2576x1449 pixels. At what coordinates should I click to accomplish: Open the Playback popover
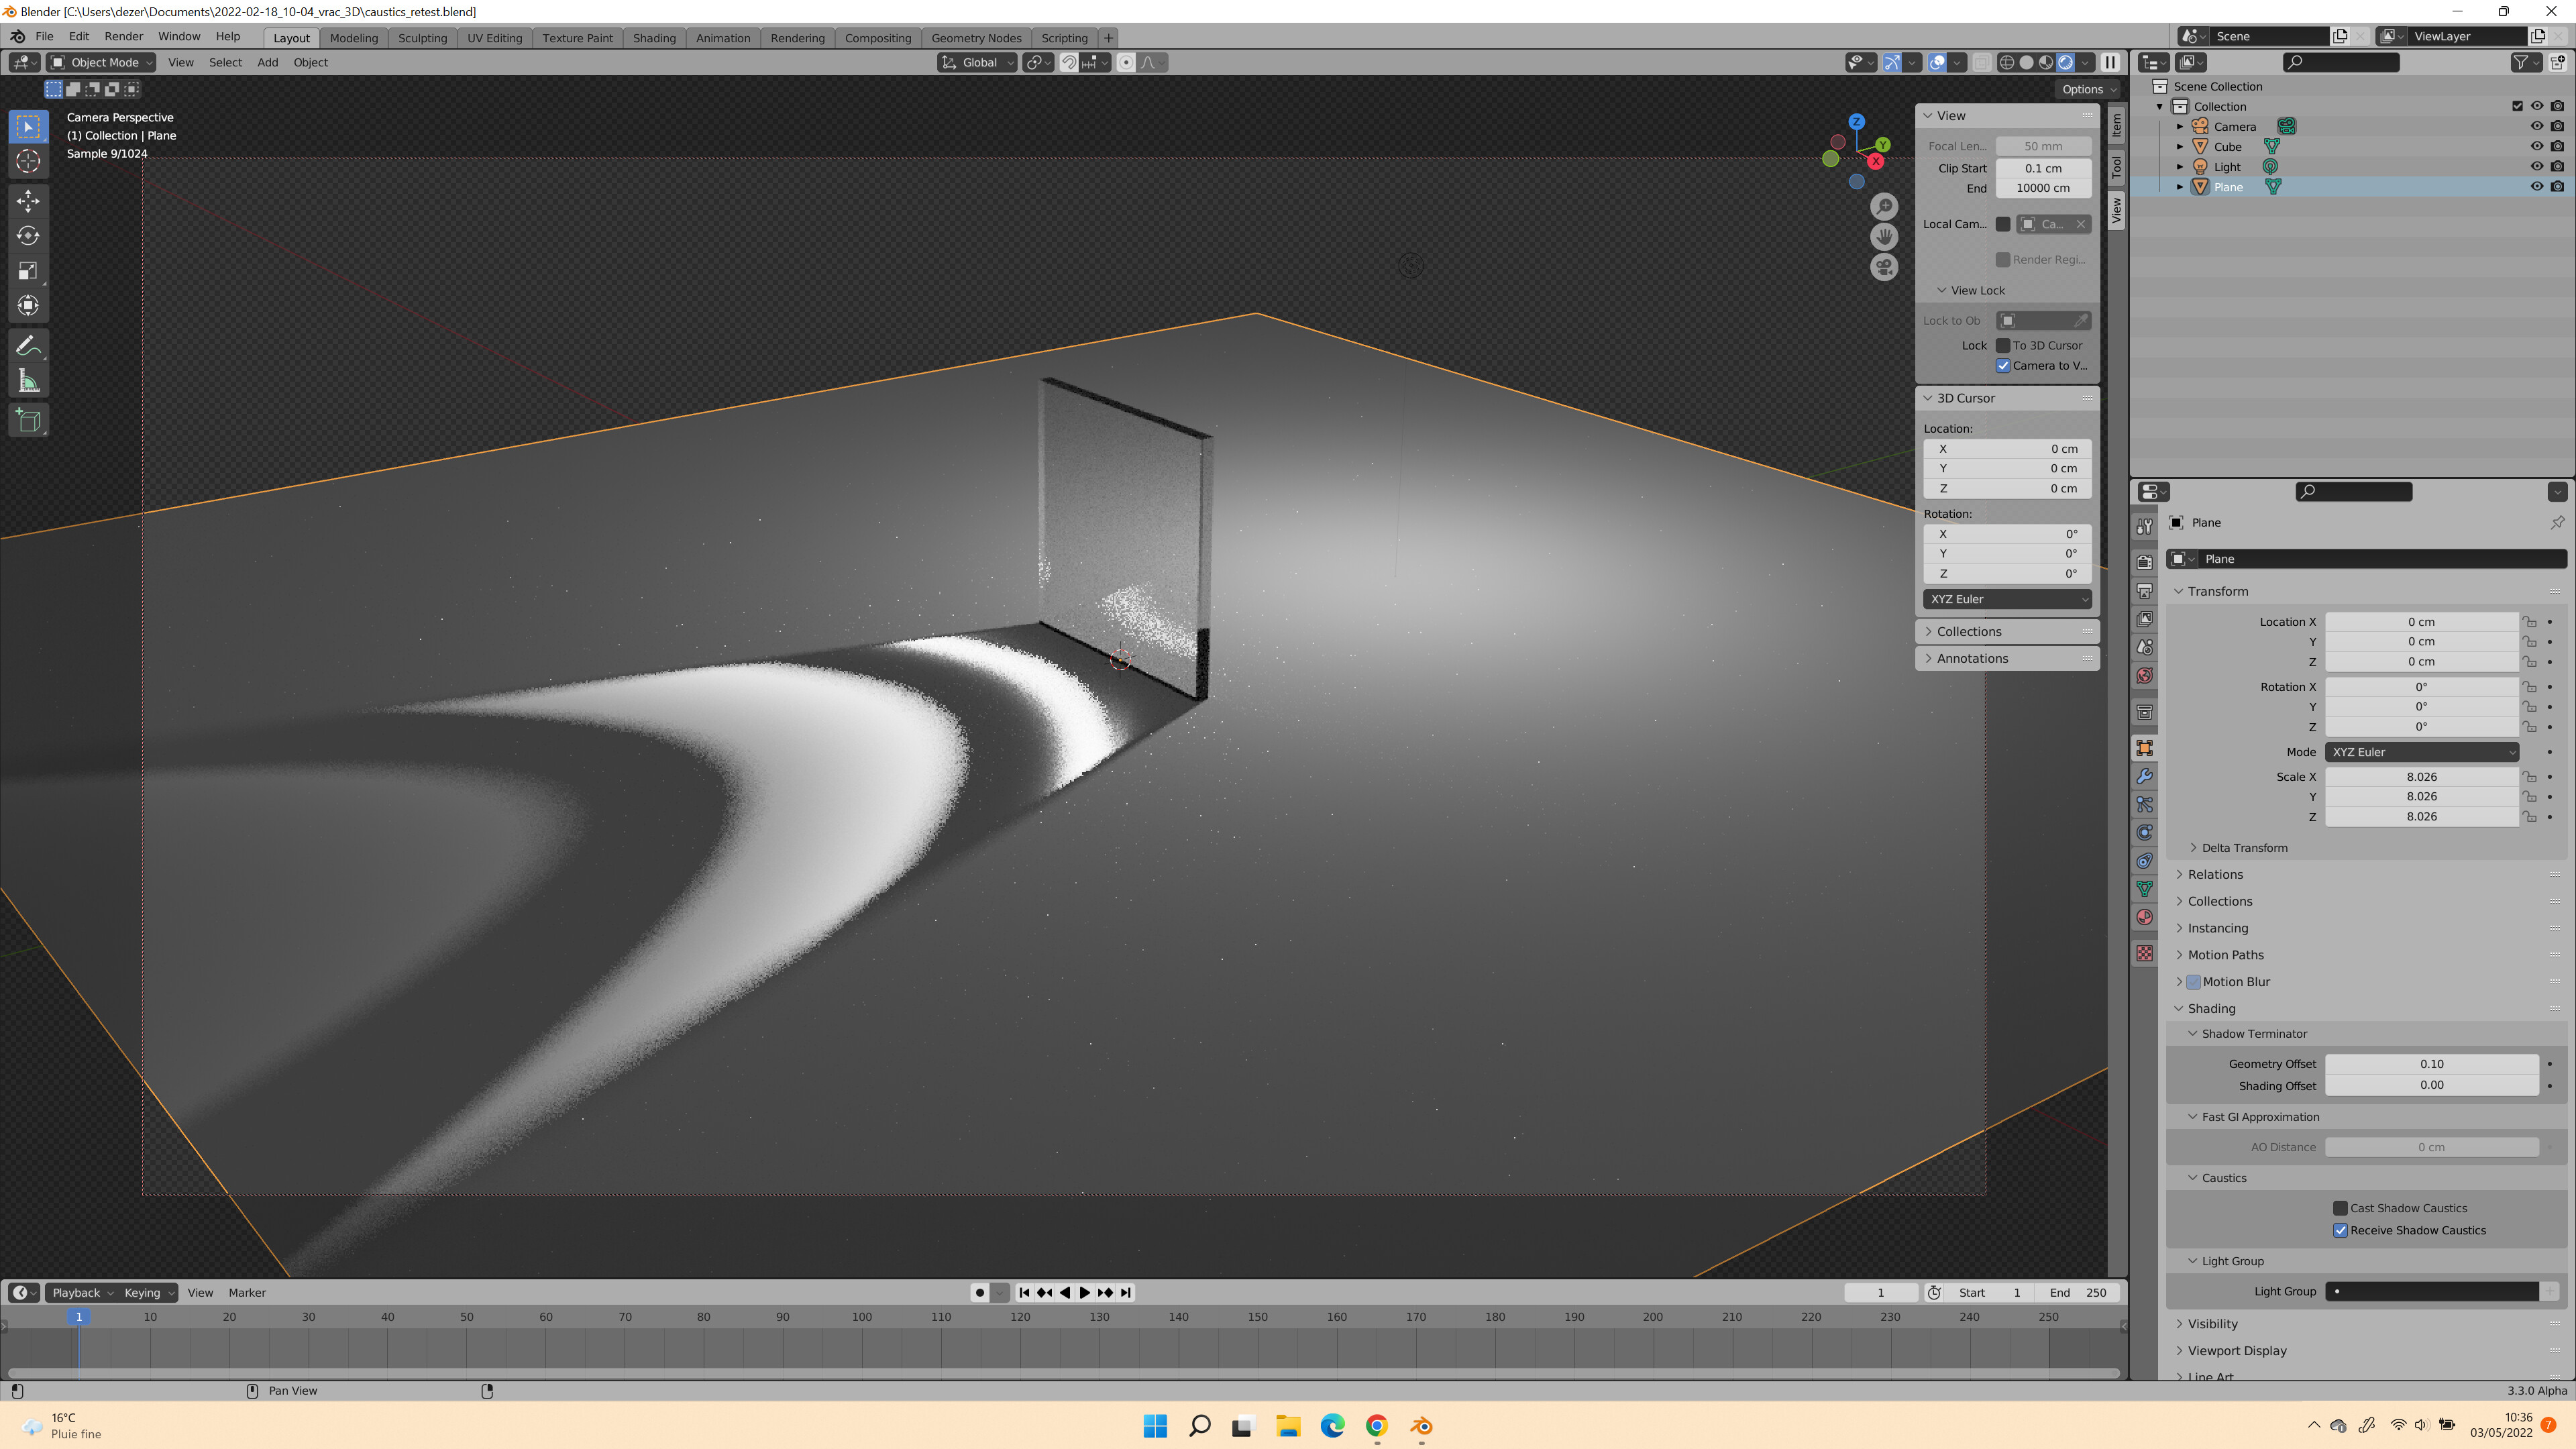81,1292
